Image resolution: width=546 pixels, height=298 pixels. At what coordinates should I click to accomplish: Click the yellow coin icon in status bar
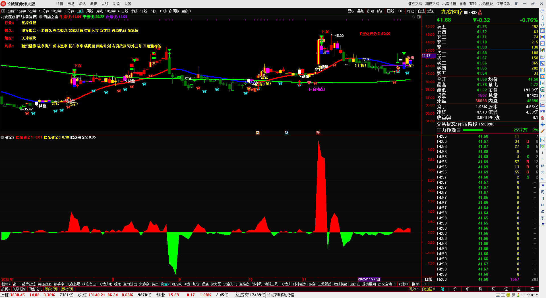(508, 295)
